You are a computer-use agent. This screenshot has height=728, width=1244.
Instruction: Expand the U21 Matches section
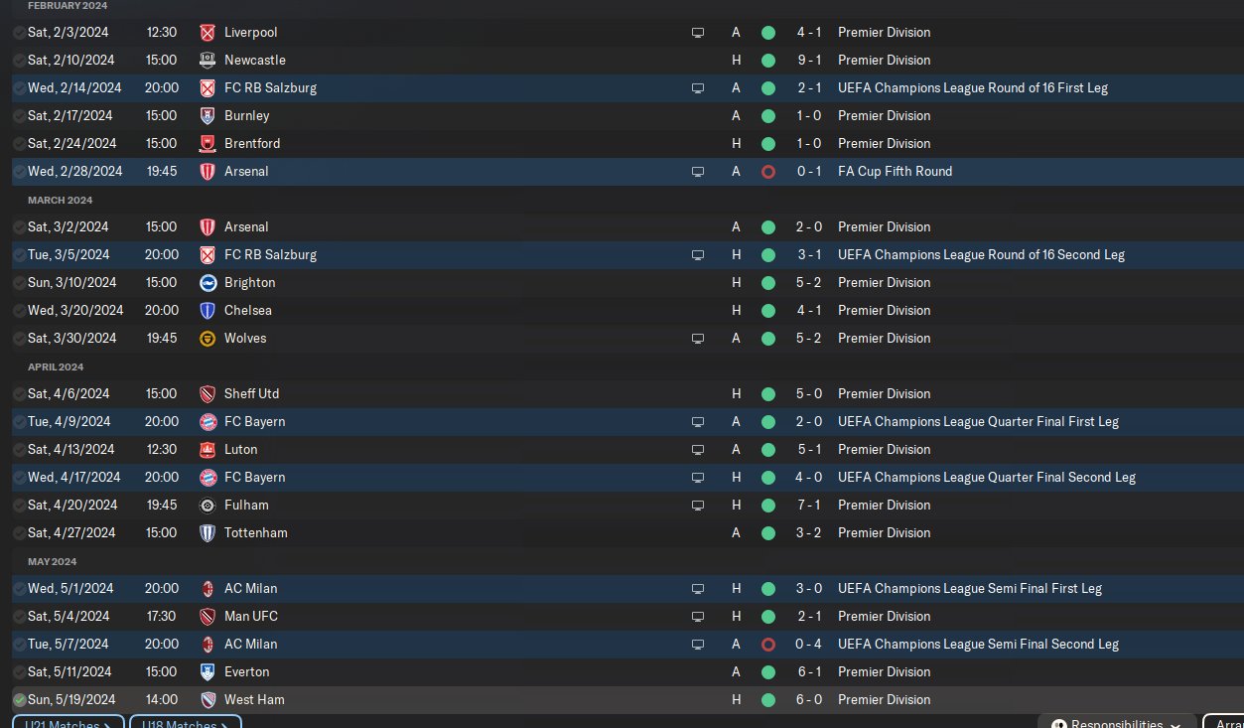click(x=69, y=723)
